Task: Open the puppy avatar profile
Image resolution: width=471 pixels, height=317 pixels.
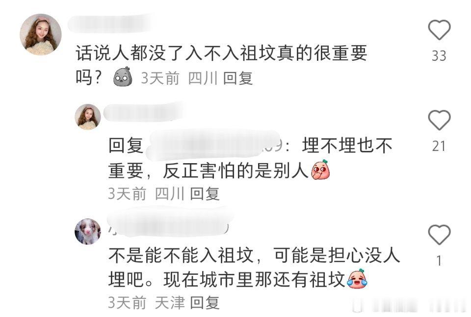Action: [88, 232]
